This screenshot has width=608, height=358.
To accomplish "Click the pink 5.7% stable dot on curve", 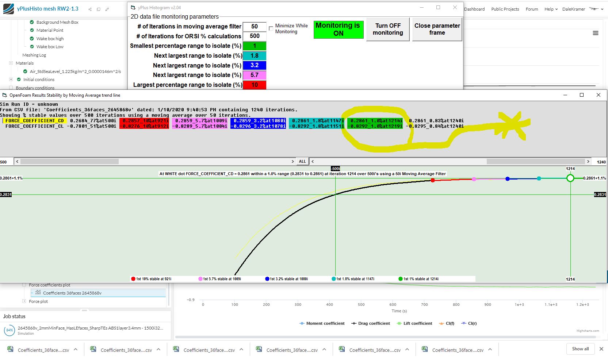I will coord(474,179).
